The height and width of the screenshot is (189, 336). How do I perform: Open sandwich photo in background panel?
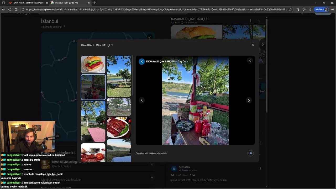(x=197, y=32)
